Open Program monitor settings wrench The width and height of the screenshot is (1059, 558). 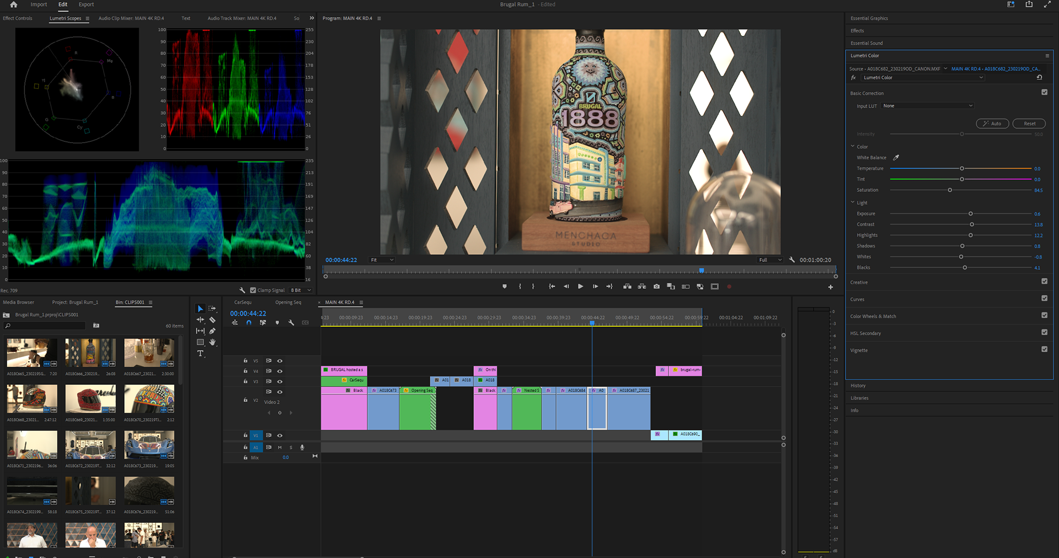tap(792, 260)
